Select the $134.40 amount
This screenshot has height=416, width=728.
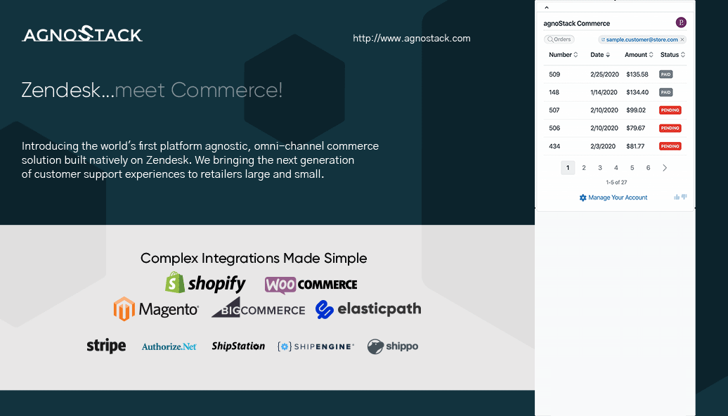click(x=637, y=92)
